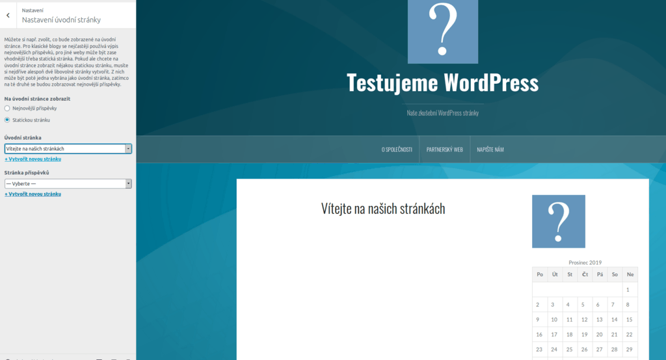The height and width of the screenshot is (360, 666).
Task: Go back using the arrow beside Nastavení
Action: [8, 16]
